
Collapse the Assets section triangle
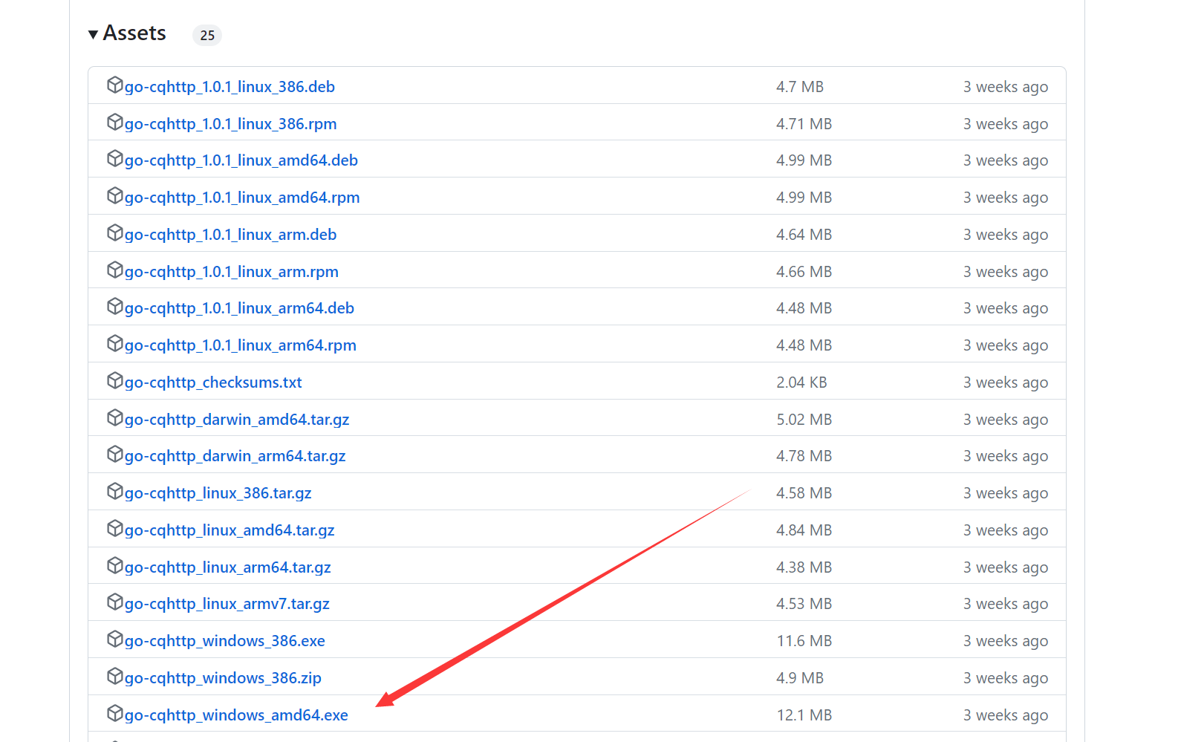pos(93,34)
